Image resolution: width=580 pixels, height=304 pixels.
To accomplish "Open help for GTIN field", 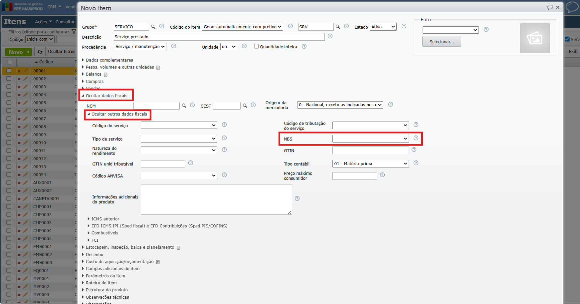I will click(x=414, y=150).
